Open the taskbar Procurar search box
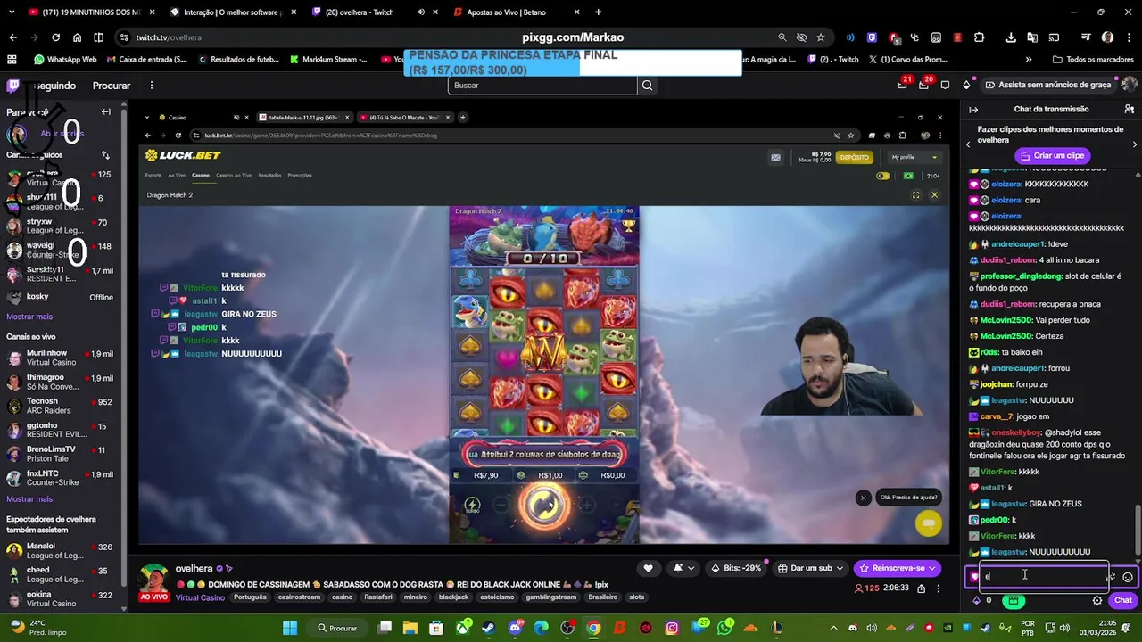The height and width of the screenshot is (642, 1142). point(338,628)
